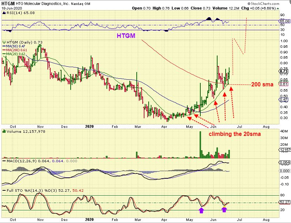Viewport: 291px width, 223px height.
Task: Click the climbing the 20sma annotation text
Action: coord(235,134)
